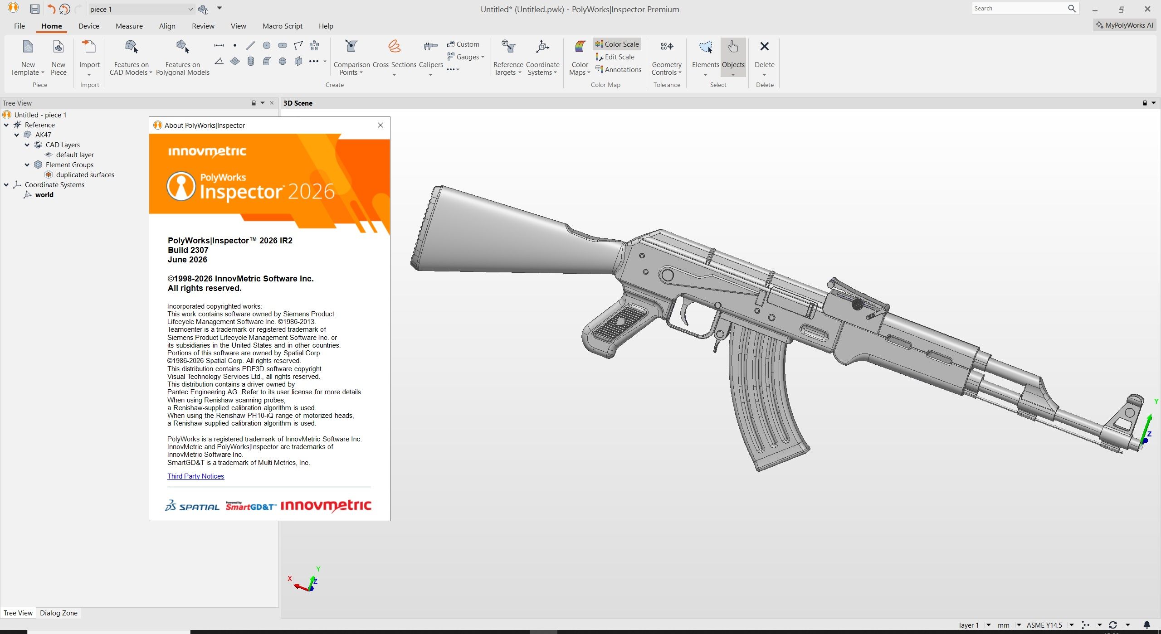Image resolution: width=1161 pixels, height=634 pixels.
Task: Click the Cross-Sections button
Action: pos(395,58)
